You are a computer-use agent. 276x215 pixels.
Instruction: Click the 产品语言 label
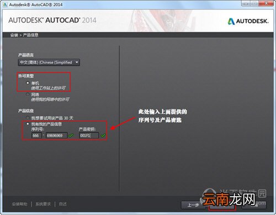26,55
